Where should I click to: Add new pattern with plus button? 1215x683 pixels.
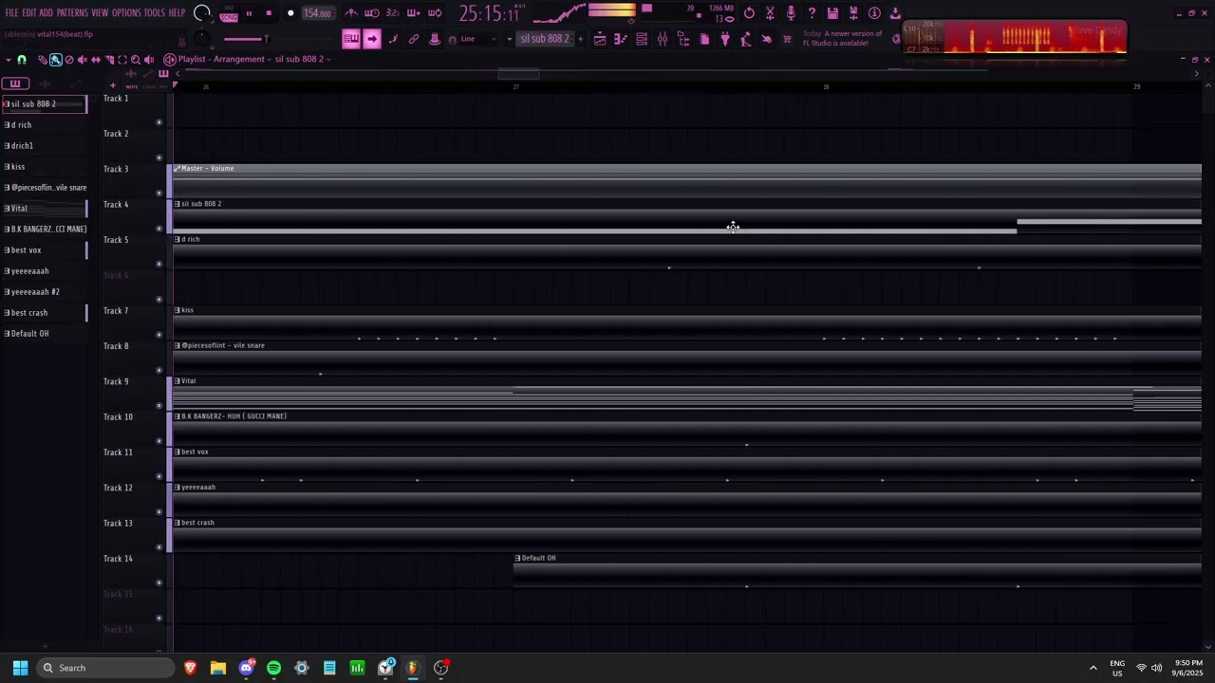point(580,39)
